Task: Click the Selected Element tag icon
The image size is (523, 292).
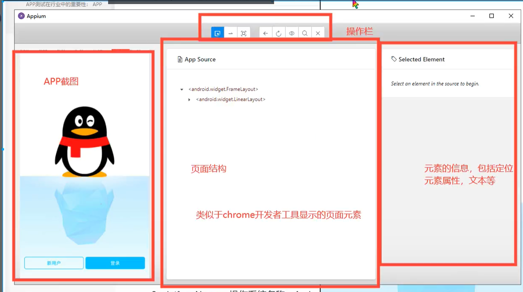Action: click(394, 59)
